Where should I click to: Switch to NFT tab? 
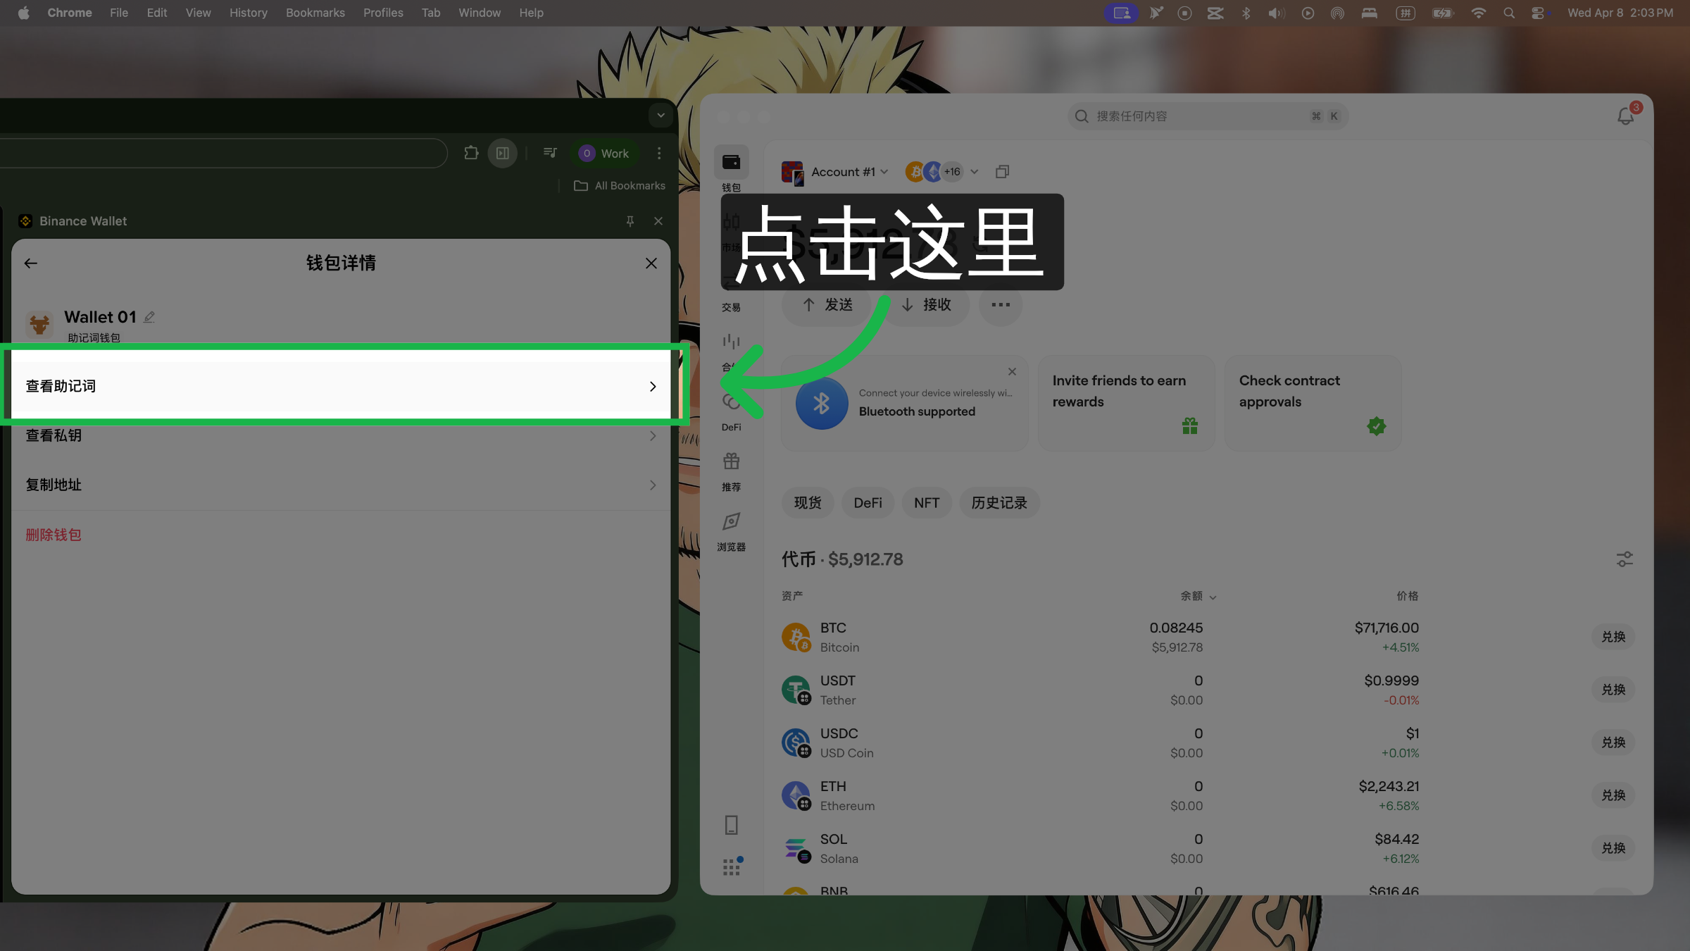point(927,503)
